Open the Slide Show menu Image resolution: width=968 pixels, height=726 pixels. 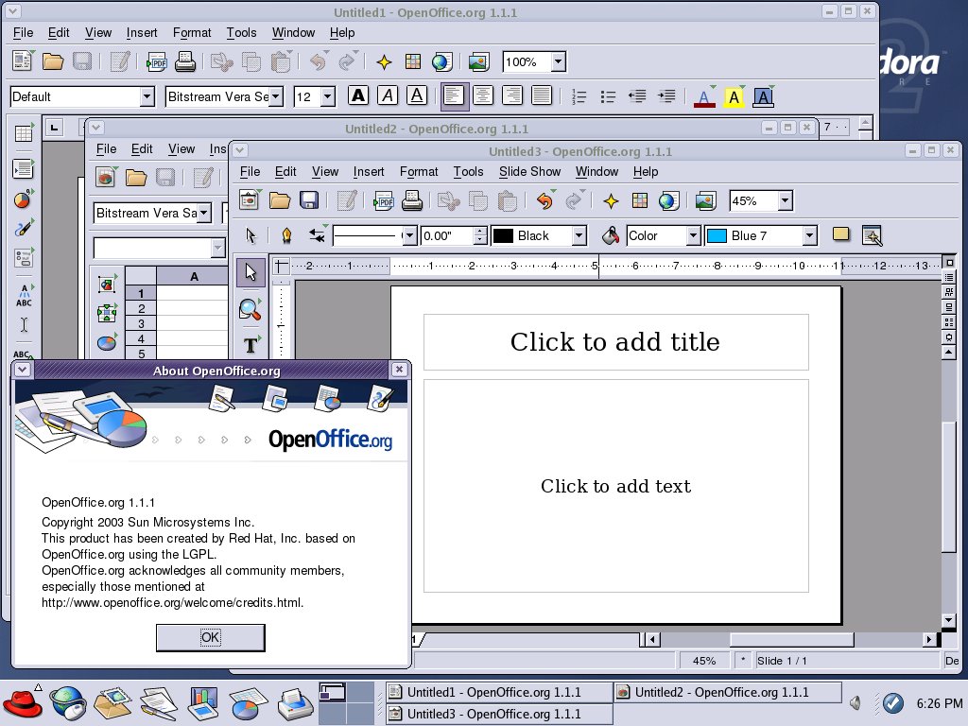[529, 171]
